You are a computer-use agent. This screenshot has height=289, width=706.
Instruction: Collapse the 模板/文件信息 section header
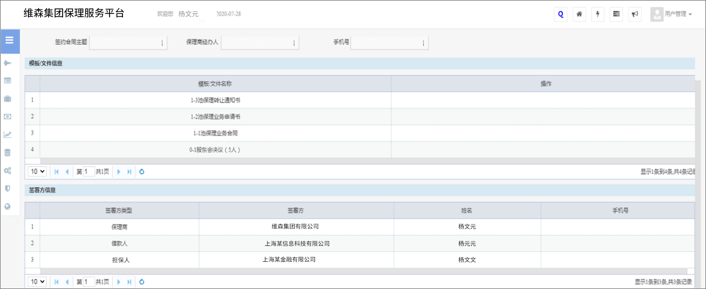coord(359,63)
